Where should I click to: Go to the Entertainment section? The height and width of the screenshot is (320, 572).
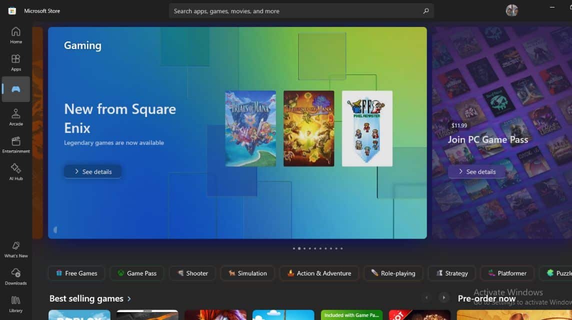coord(15,144)
